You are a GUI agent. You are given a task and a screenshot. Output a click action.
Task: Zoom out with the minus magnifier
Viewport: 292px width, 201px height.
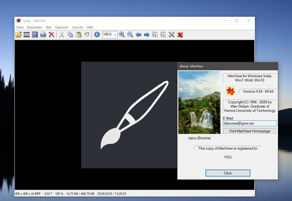point(130,35)
